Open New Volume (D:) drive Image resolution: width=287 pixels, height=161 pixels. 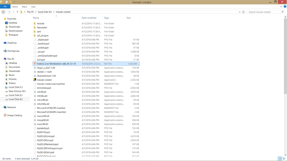17,91
